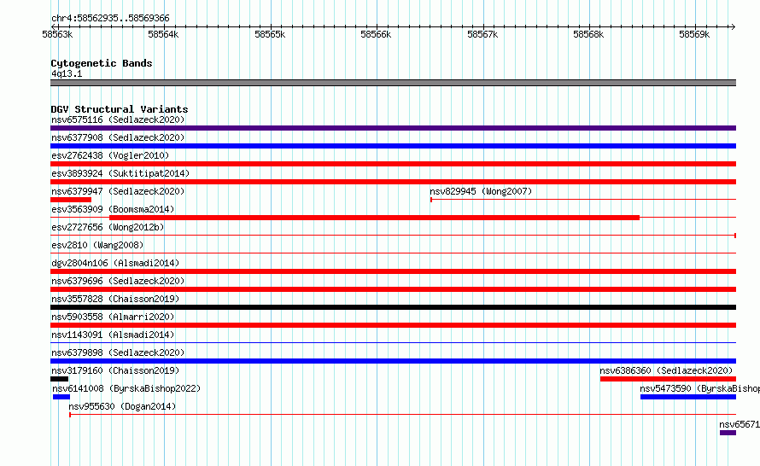Click the Cytogenetic Bands track title

[102, 63]
